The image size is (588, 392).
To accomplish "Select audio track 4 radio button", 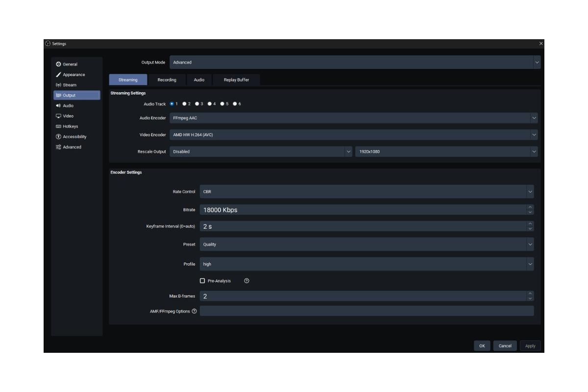I will click(x=210, y=104).
